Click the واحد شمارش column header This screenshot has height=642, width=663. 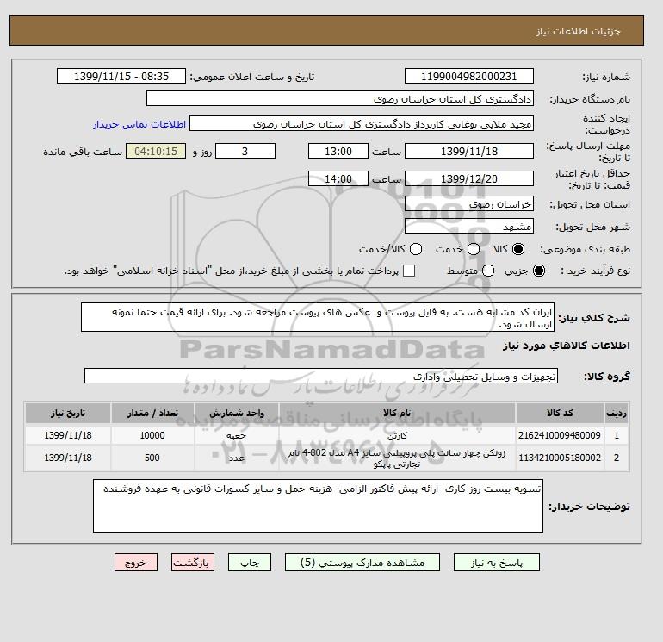pyautogui.click(x=237, y=413)
